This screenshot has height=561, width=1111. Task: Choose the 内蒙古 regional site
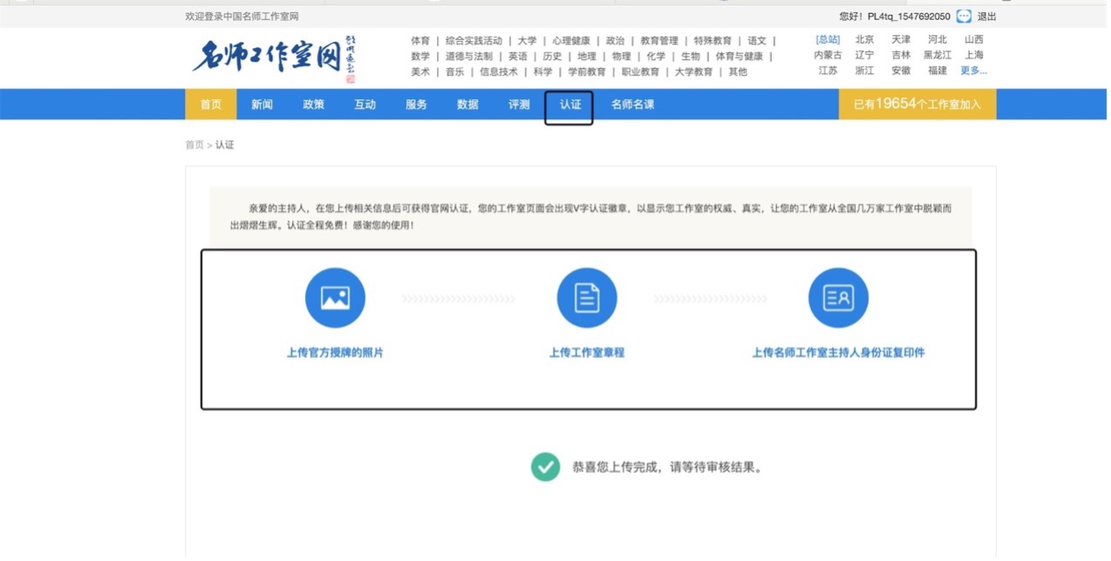click(828, 55)
